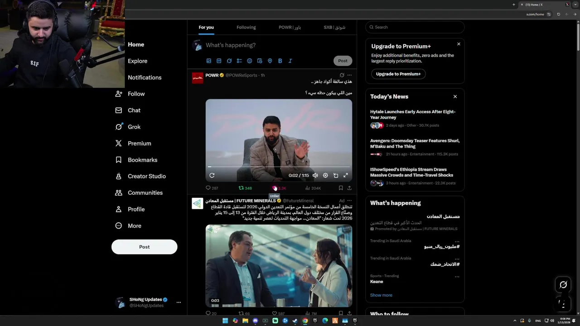Image resolution: width=580 pixels, height=326 pixels.
Task: Toggle picture-in-picture on POWR video
Action: [336, 175]
